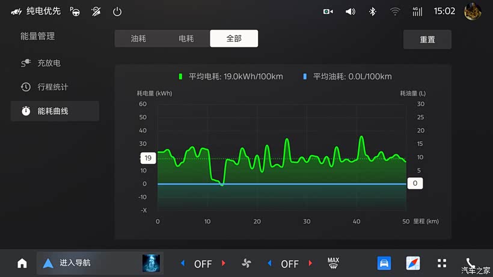Screen dimensions: 493x277
Task: Tap 进入导航 to start navigation
Action: [x=75, y=263]
